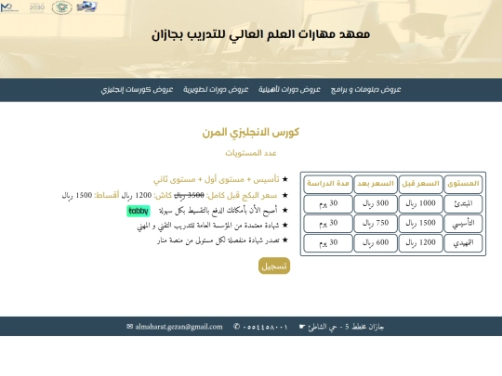Click the 30 يوم cell in المبتدئ row
502x376 pixels.
[328, 203]
